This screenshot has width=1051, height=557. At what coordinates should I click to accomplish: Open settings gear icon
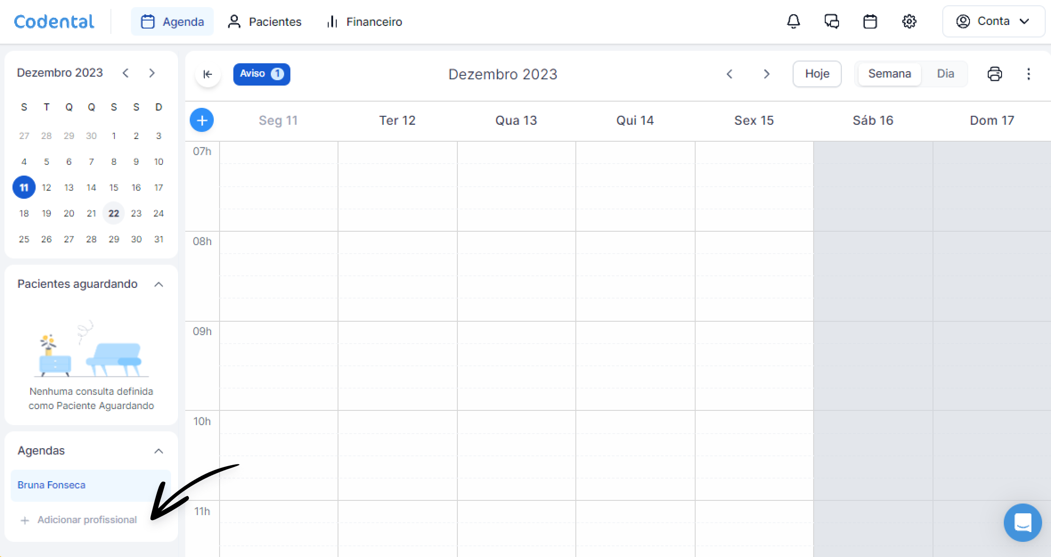pos(909,21)
